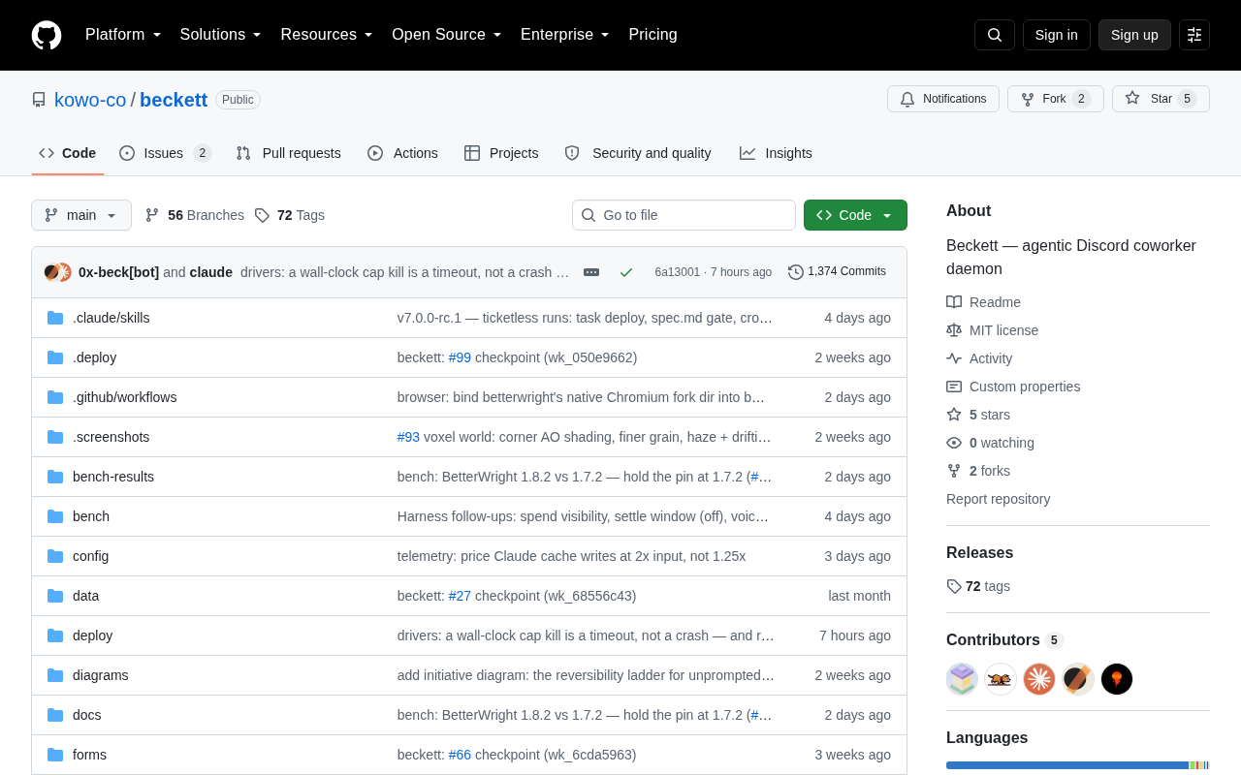The width and height of the screenshot is (1241, 775).
Task: Open the docs folder name
Action: (86, 715)
